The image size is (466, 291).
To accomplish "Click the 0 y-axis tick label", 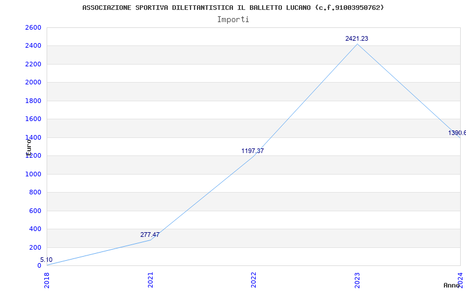I will (39, 266).
